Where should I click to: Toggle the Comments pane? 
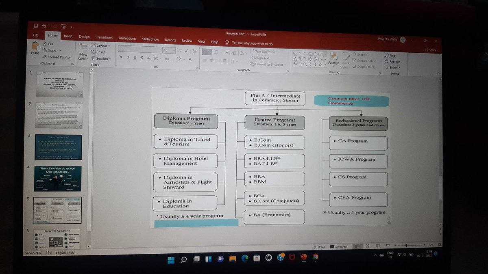click(x=339, y=246)
